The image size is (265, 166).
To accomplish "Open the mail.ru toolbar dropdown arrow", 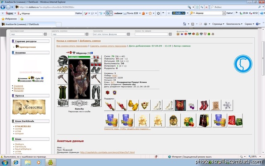I will [187, 13].
